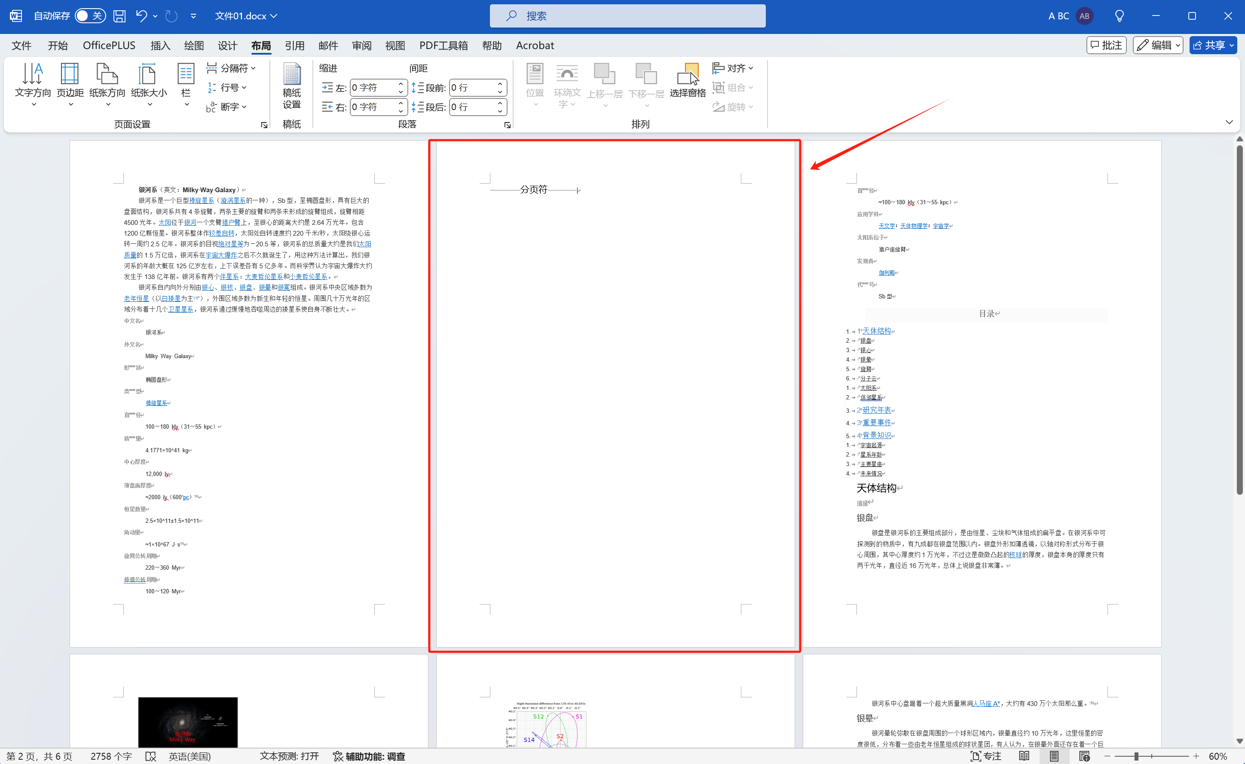Click the Comments (批注) button

tap(1106, 45)
